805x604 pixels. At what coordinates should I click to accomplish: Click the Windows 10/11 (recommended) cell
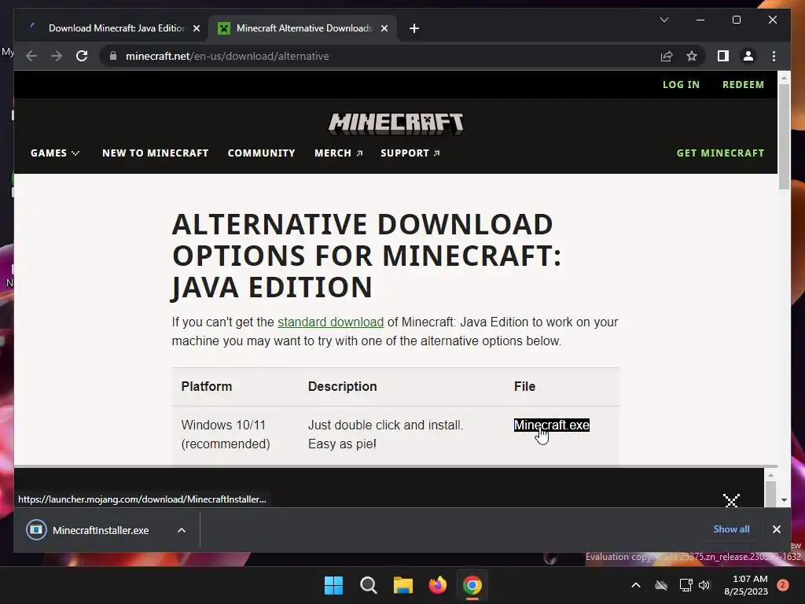(x=226, y=434)
